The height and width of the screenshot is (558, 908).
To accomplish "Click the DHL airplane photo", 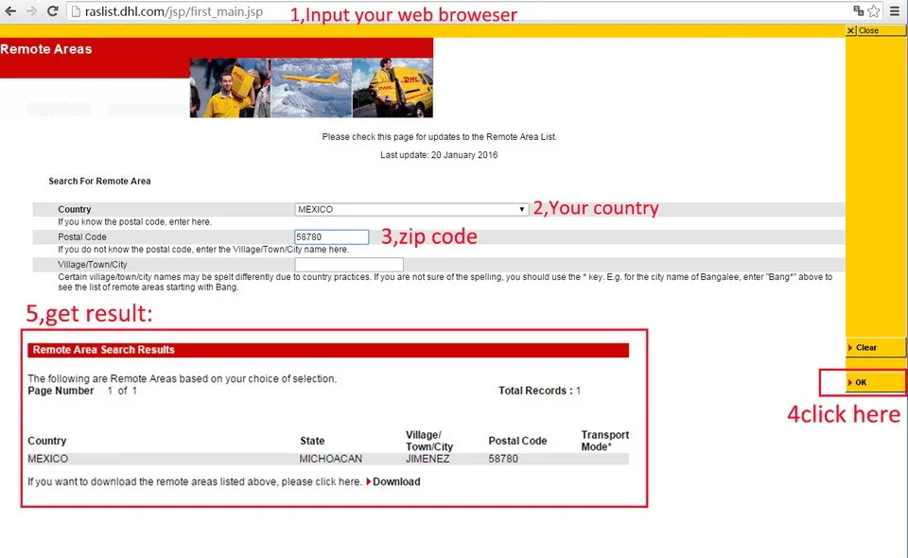I will (x=311, y=88).
